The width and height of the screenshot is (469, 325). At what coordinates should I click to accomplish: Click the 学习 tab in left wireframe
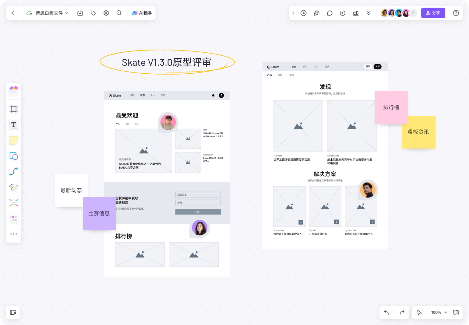142,96
